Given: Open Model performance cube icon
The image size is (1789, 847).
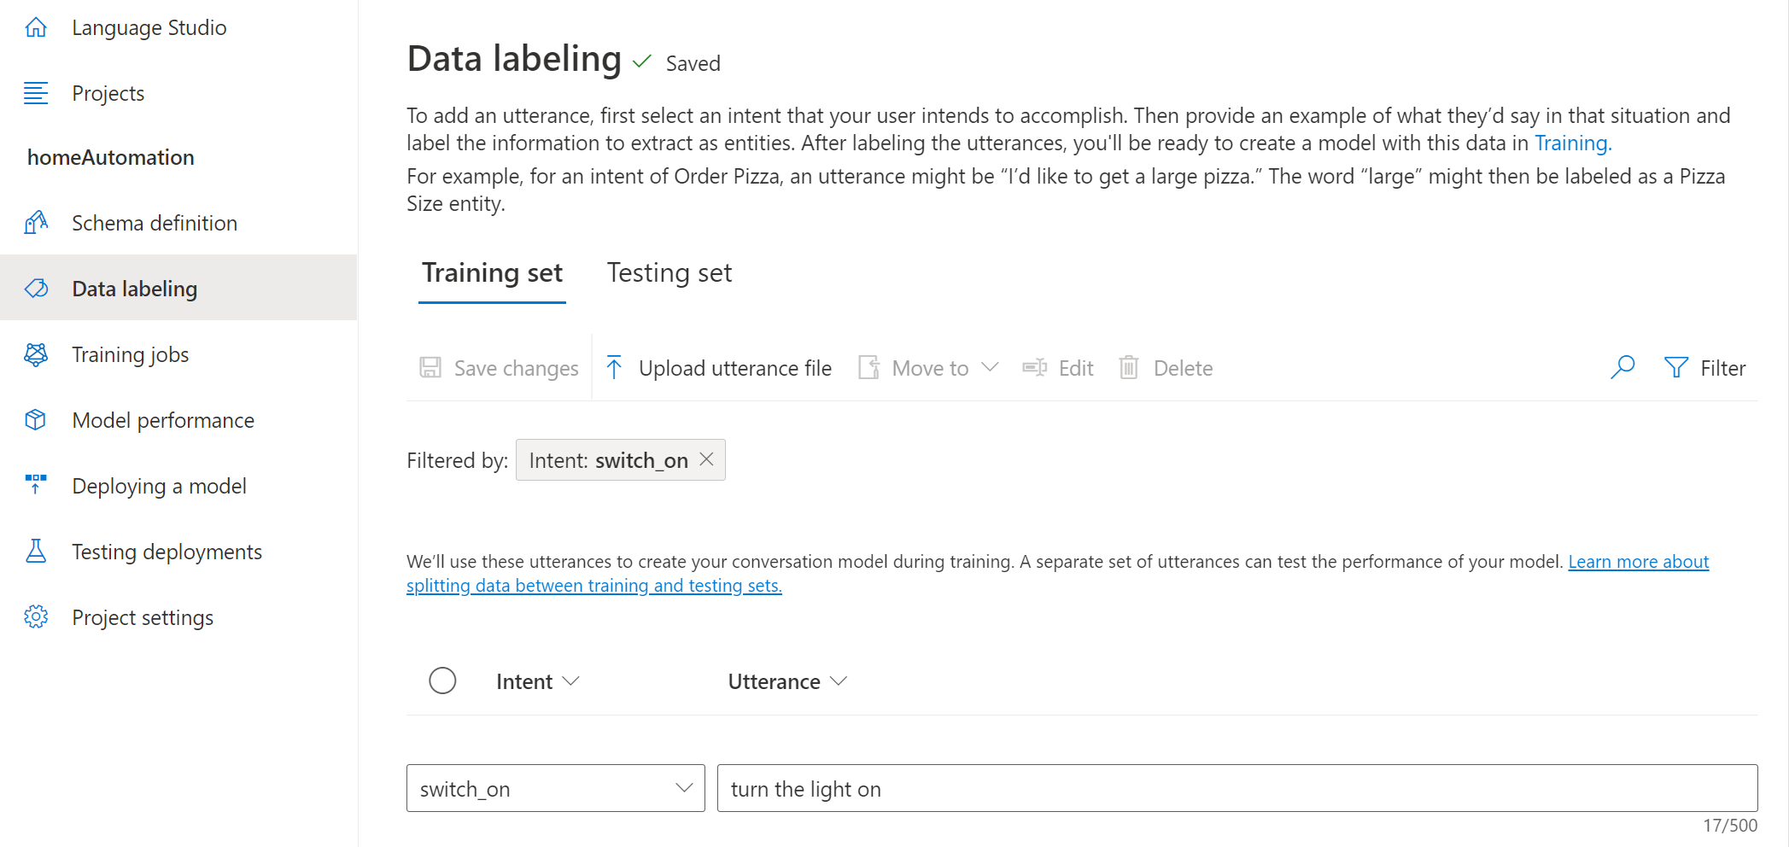Looking at the screenshot, I should click(36, 420).
